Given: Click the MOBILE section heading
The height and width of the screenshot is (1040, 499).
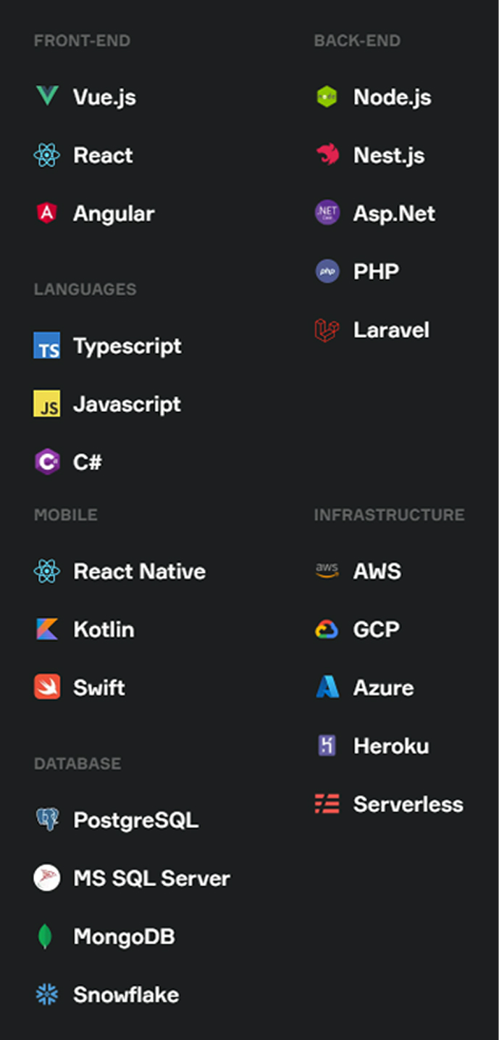Looking at the screenshot, I should click(x=65, y=515).
